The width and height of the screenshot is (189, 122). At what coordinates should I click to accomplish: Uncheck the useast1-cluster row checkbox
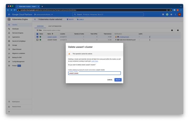[37, 37]
